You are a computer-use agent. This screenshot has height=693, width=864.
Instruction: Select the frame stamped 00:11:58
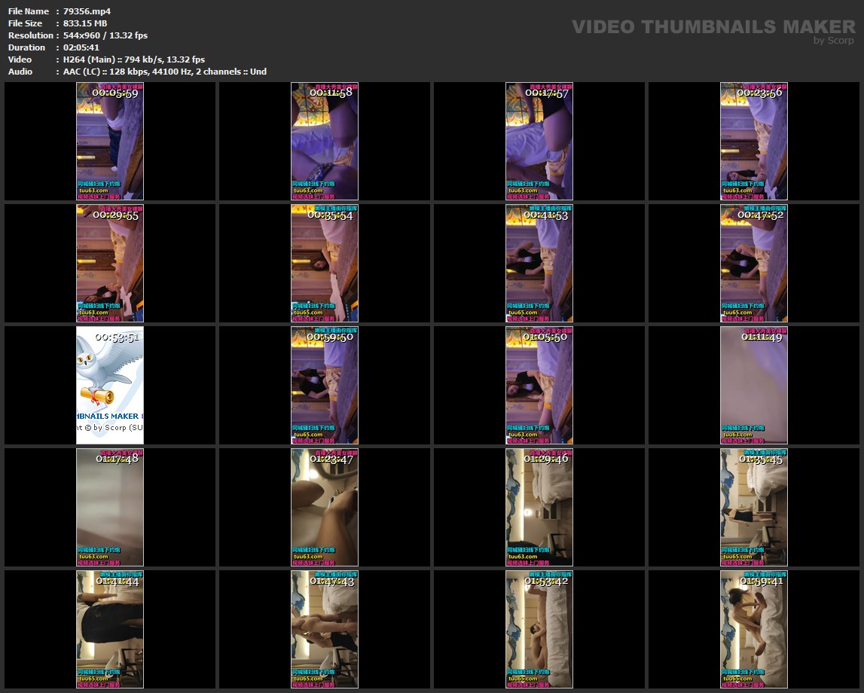pos(325,142)
